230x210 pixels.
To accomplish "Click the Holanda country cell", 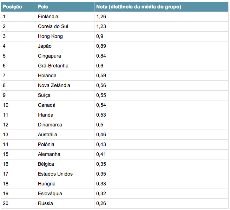I will [47, 76].
